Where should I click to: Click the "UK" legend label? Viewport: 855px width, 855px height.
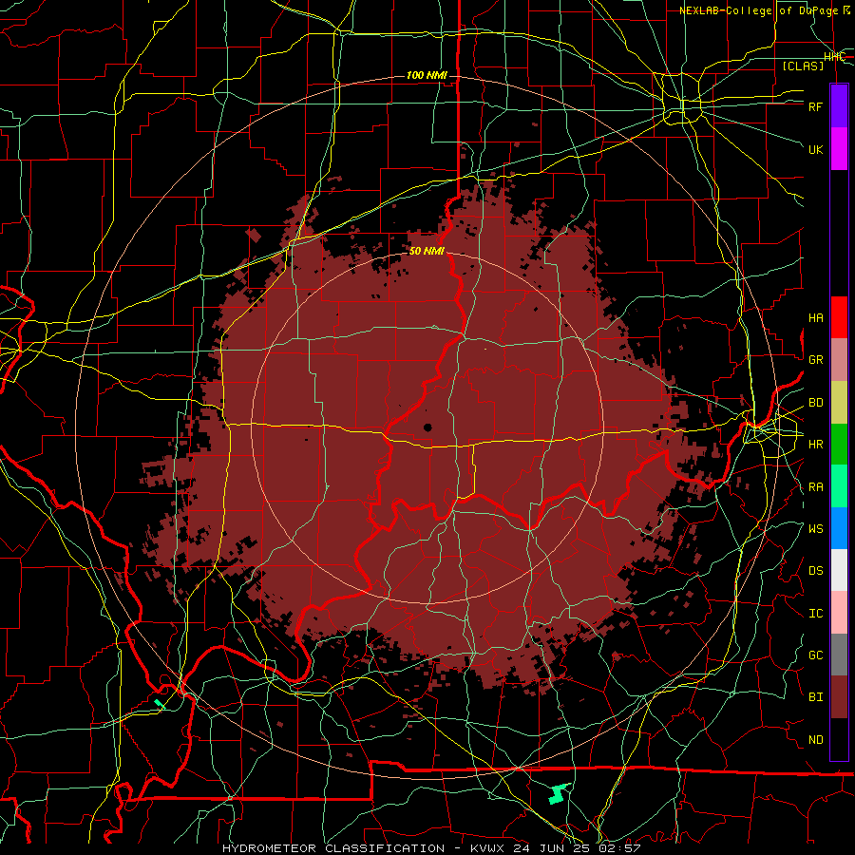point(816,149)
